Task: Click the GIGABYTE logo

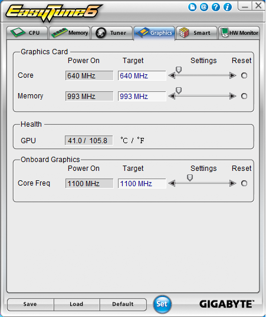Action: (226, 304)
